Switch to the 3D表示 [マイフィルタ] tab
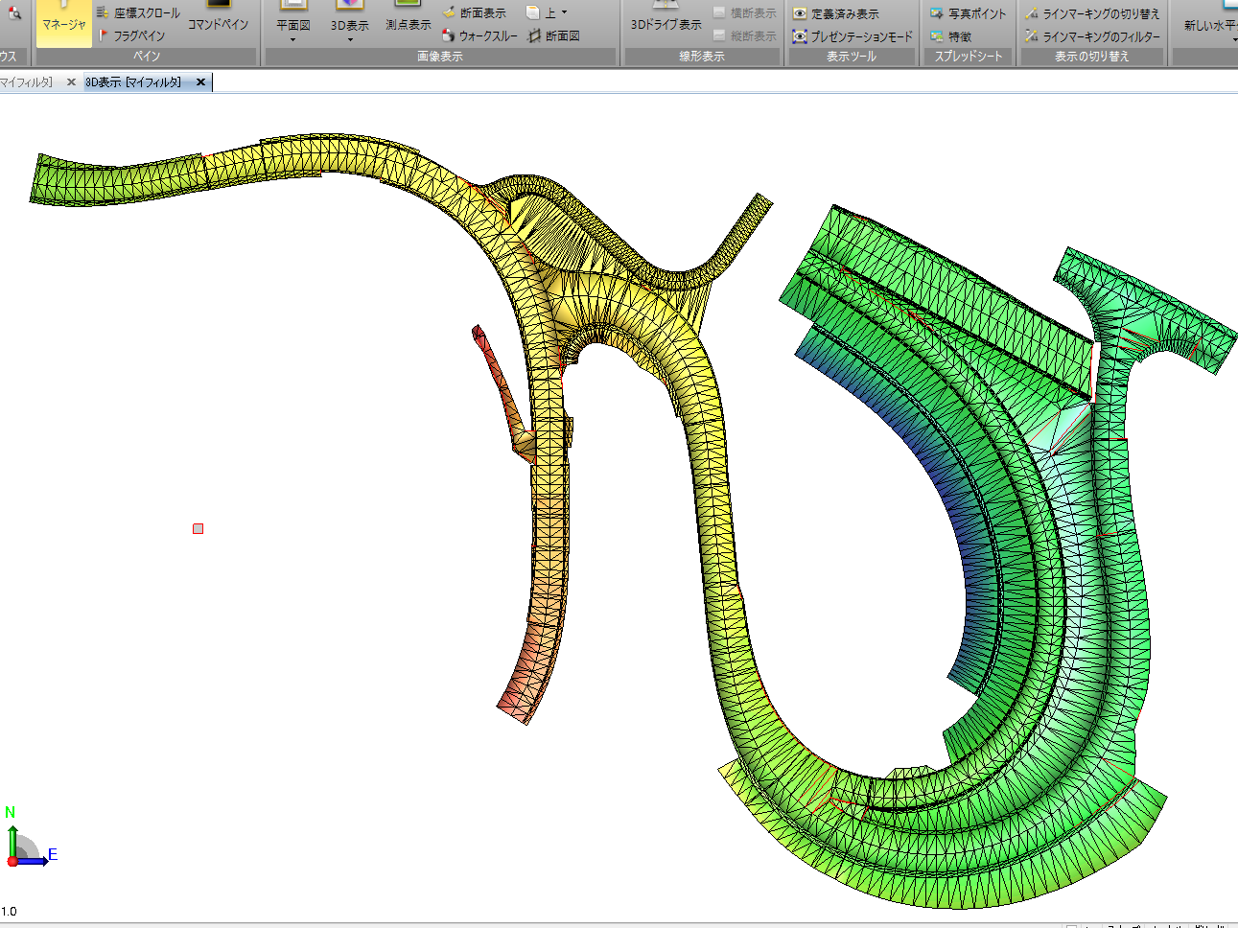The image size is (1238, 928). (x=133, y=82)
